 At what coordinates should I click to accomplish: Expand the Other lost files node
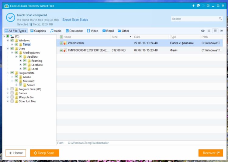8,101
